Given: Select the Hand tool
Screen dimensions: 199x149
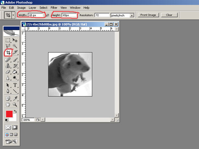Looking at the screenshot, I should [8, 105].
